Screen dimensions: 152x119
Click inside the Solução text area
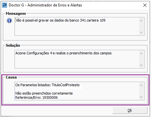pyautogui.click(x=77, y=59)
